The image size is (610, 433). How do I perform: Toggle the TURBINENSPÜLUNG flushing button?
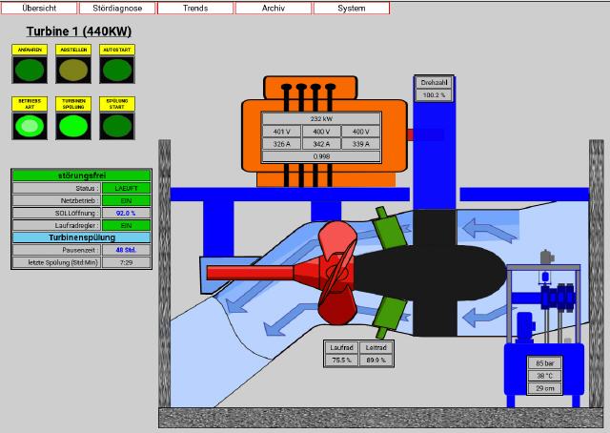click(72, 126)
